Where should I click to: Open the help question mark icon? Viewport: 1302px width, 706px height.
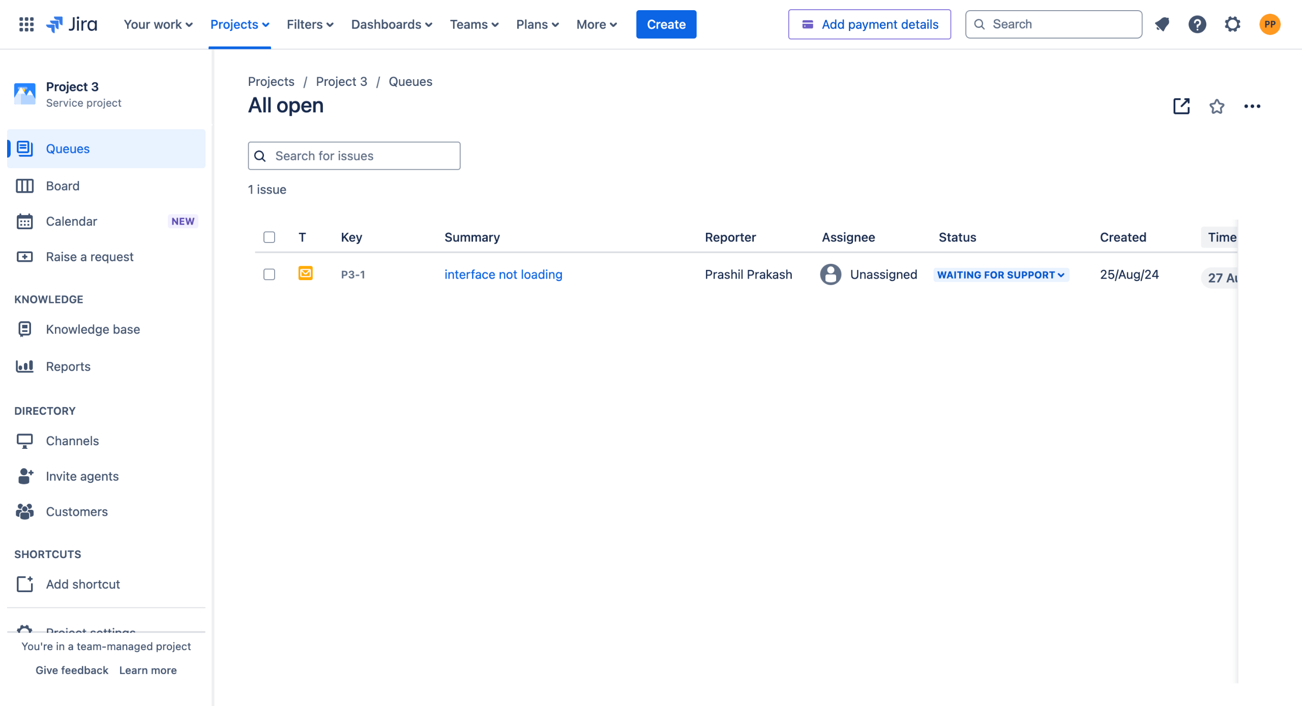point(1197,24)
